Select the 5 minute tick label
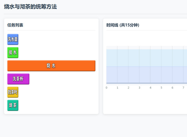 (161, 88)
